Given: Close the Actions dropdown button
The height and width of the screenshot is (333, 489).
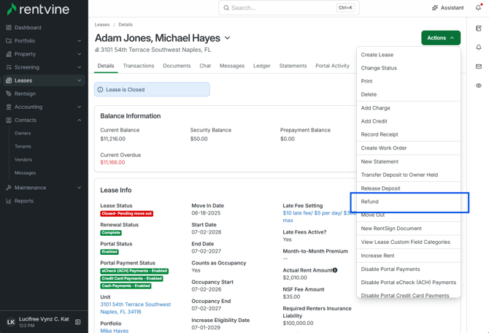Looking at the screenshot, I should (x=441, y=38).
